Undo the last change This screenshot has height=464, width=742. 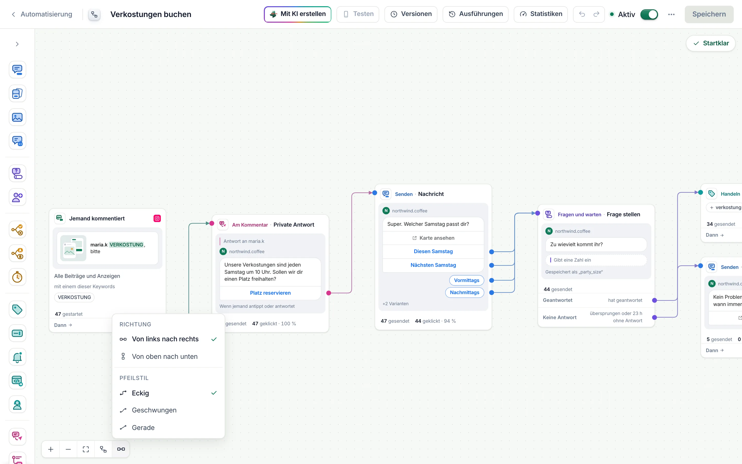582,14
